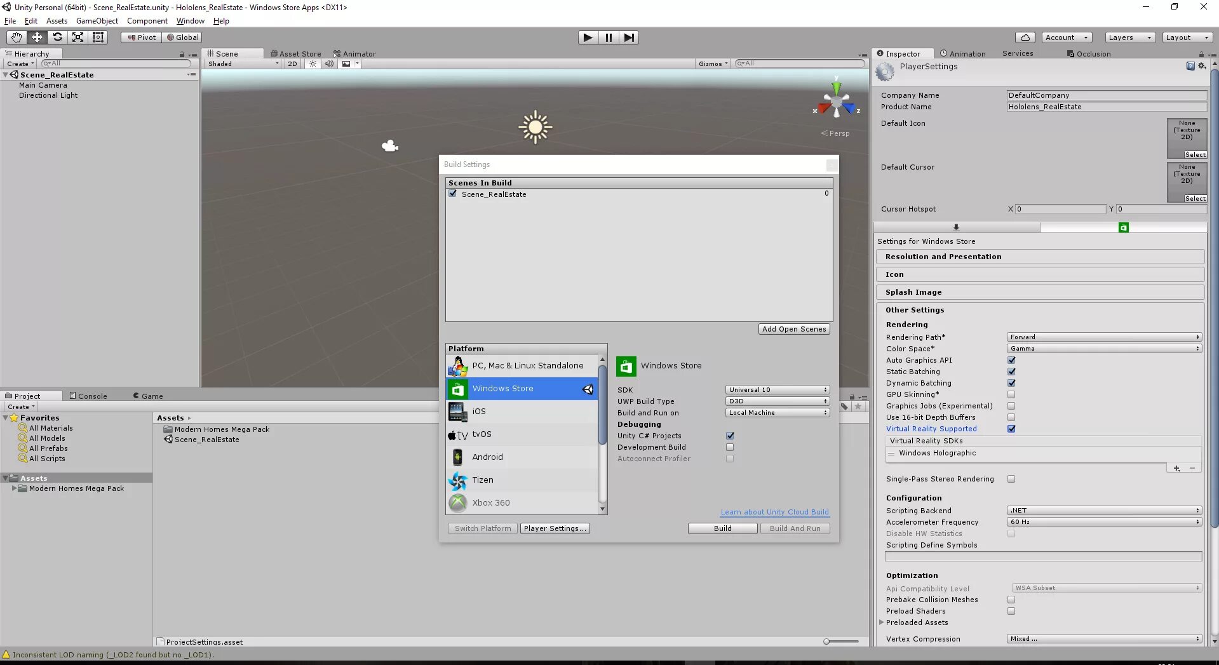Switch to standalone settings tab with download arrow
Image resolution: width=1219 pixels, height=665 pixels.
click(x=956, y=227)
